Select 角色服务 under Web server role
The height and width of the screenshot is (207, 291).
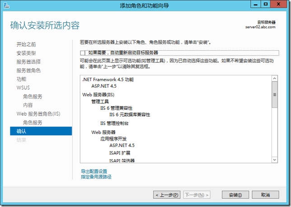click(33, 122)
